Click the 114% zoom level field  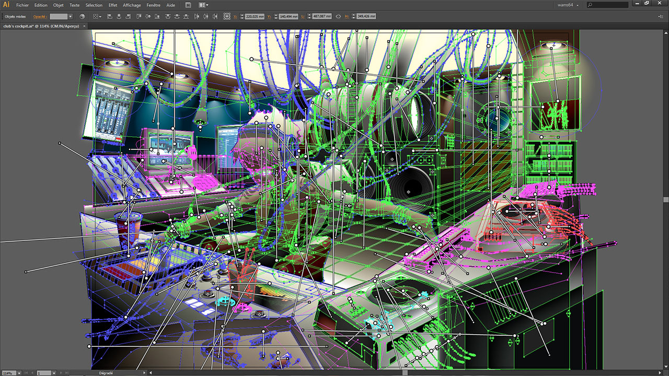coord(9,373)
